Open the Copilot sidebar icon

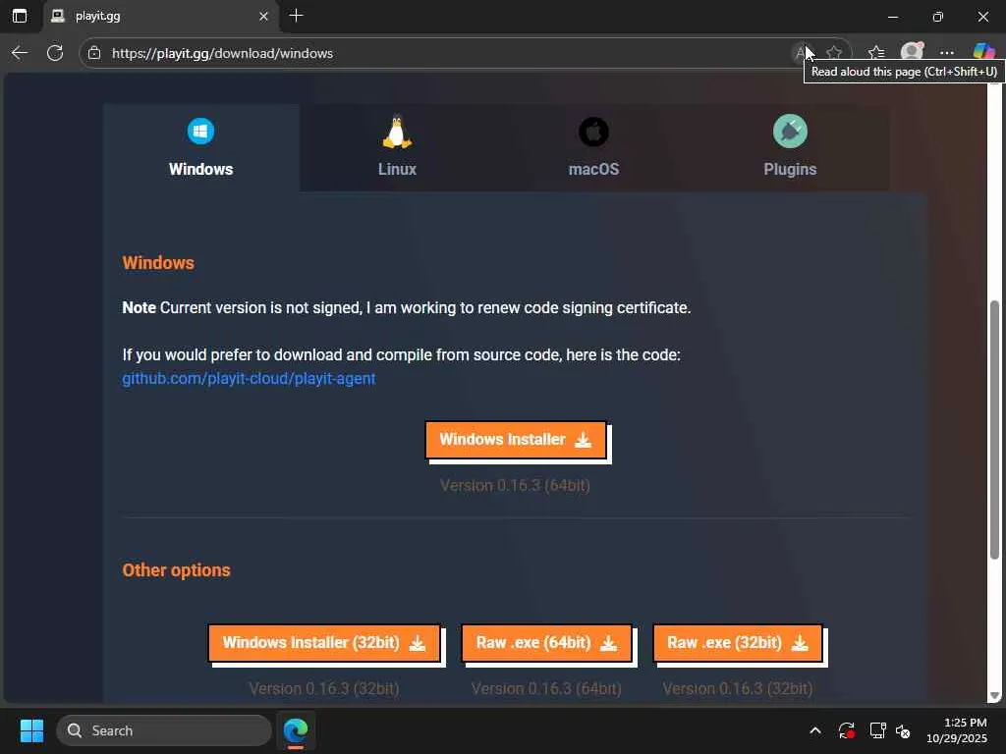coord(983,53)
